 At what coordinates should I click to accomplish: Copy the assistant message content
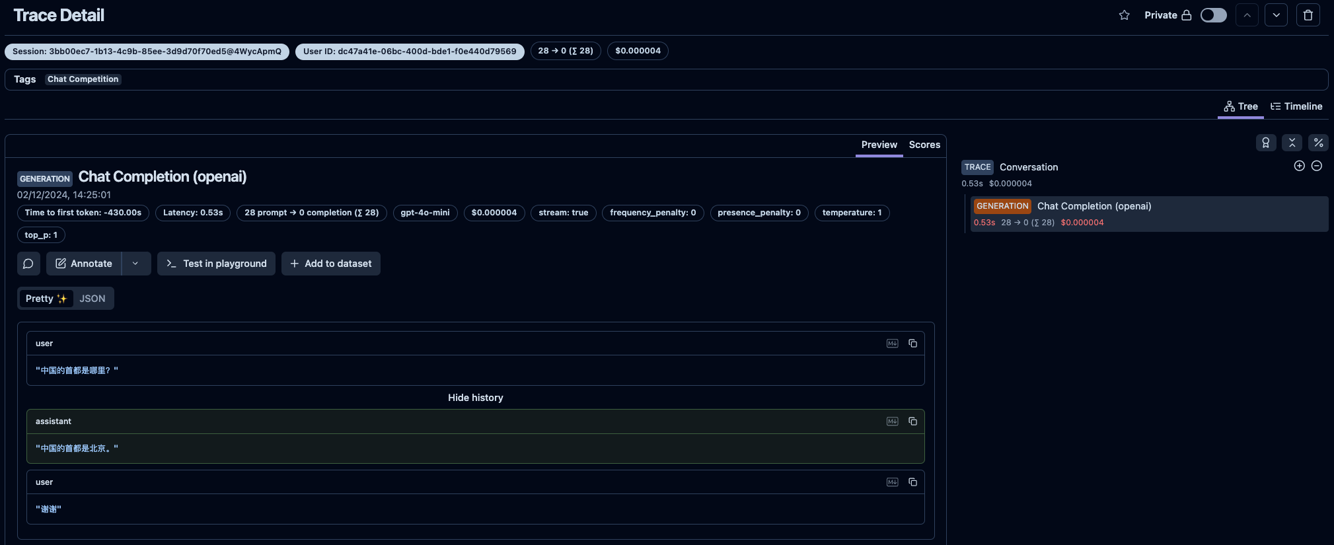click(x=912, y=421)
